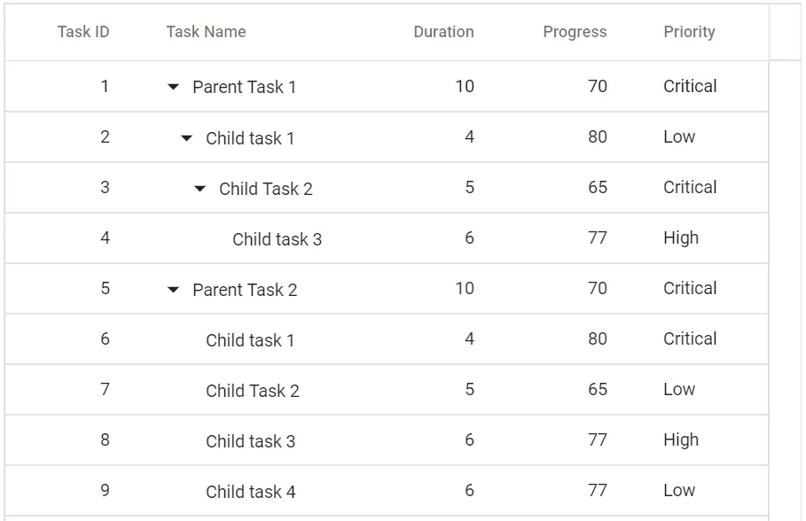This screenshot has height=521, width=806.
Task: Select the Parent Task 1 row
Action: point(245,86)
